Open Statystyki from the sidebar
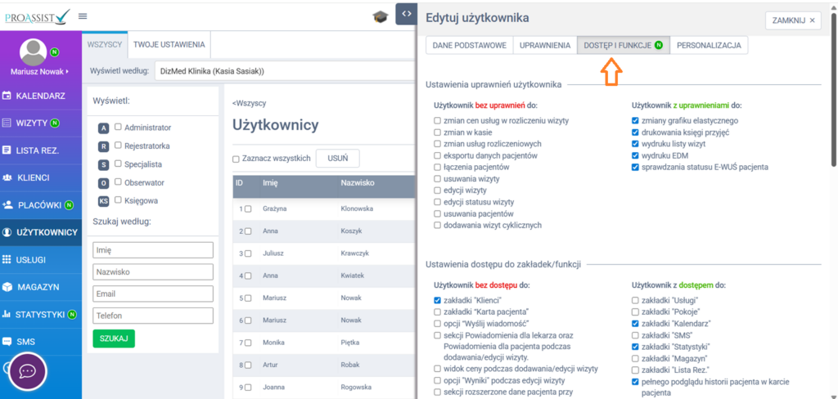 coord(41,314)
